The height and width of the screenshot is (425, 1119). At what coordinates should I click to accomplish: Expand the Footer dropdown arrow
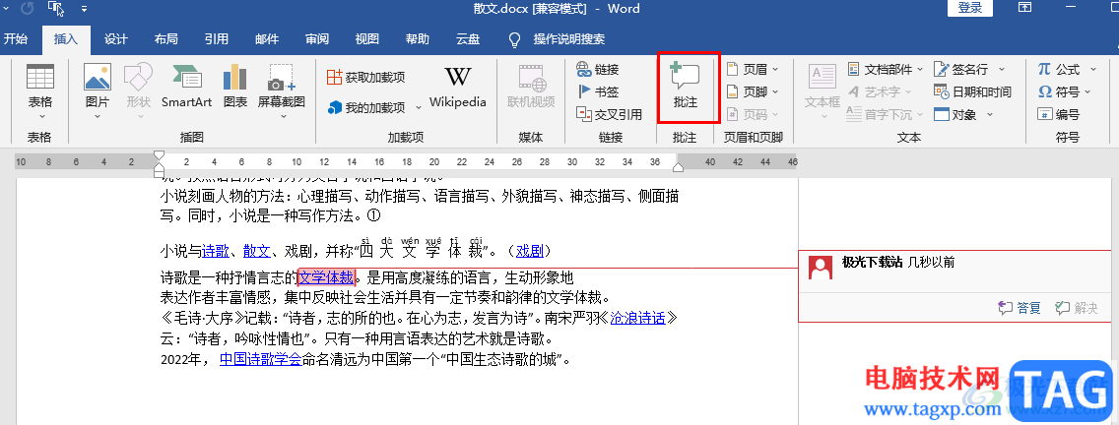pos(776,92)
